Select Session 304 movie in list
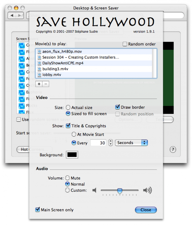 [81, 57]
